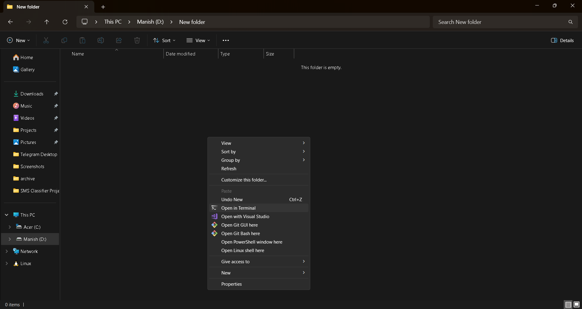The width and height of the screenshot is (582, 309).
Task: Open the Home shortcut in the sidebar
Action: tap(26, 57)
